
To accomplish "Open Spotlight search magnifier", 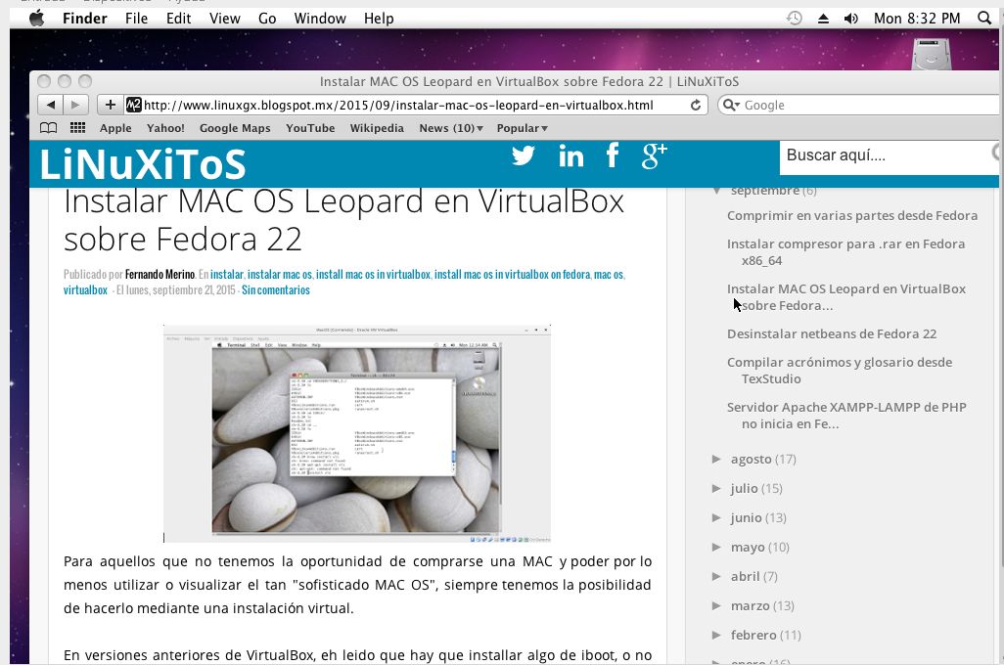I will coord(984,19).
